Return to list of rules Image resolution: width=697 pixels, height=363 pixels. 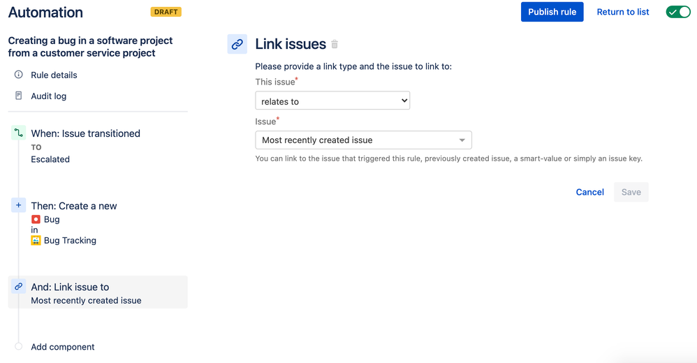[x=623, y=12]
